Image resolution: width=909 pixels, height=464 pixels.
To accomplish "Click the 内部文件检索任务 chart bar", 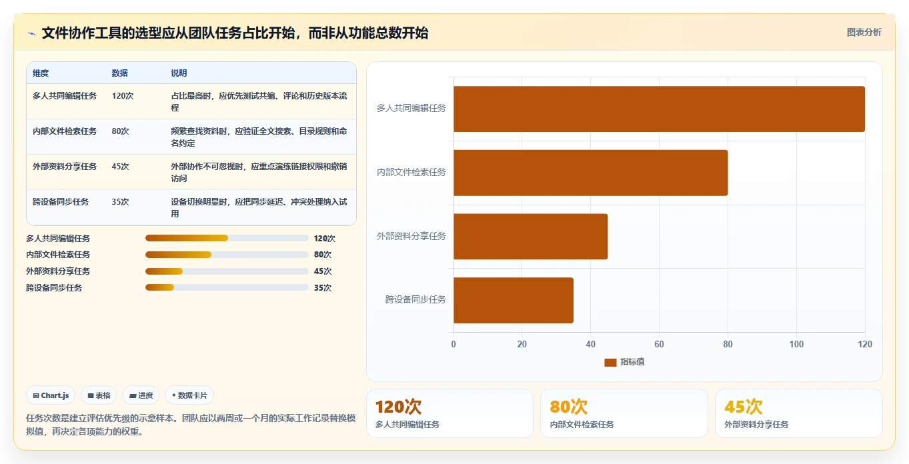I will 590,173.
